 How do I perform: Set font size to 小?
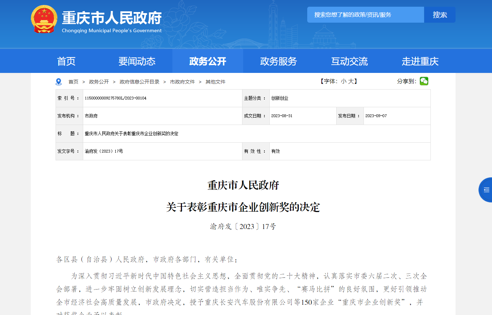343,81
